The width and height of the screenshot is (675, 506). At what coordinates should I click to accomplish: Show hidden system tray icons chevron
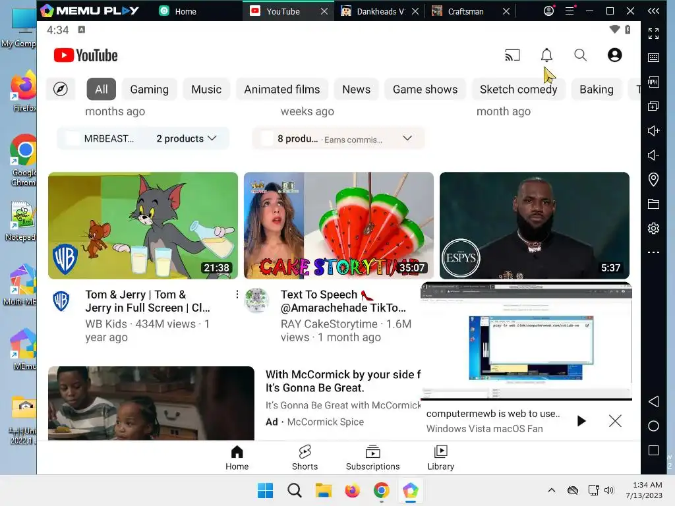[x=552, y=490]
